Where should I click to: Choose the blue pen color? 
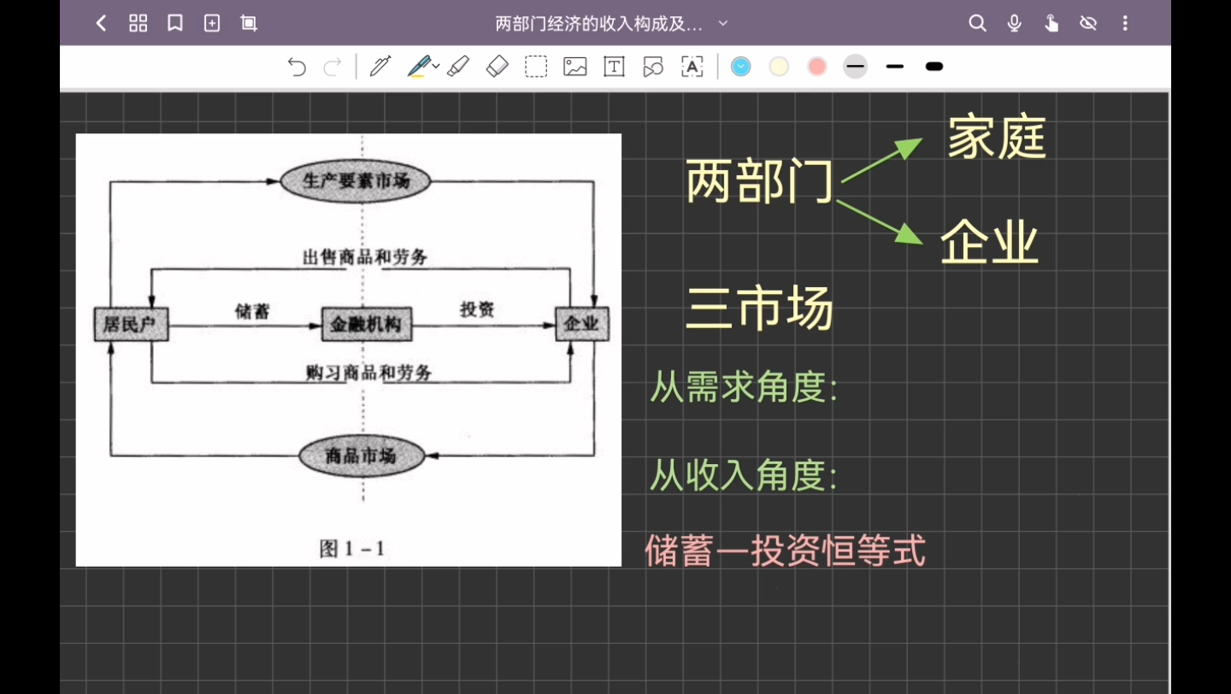coord(741,67)
